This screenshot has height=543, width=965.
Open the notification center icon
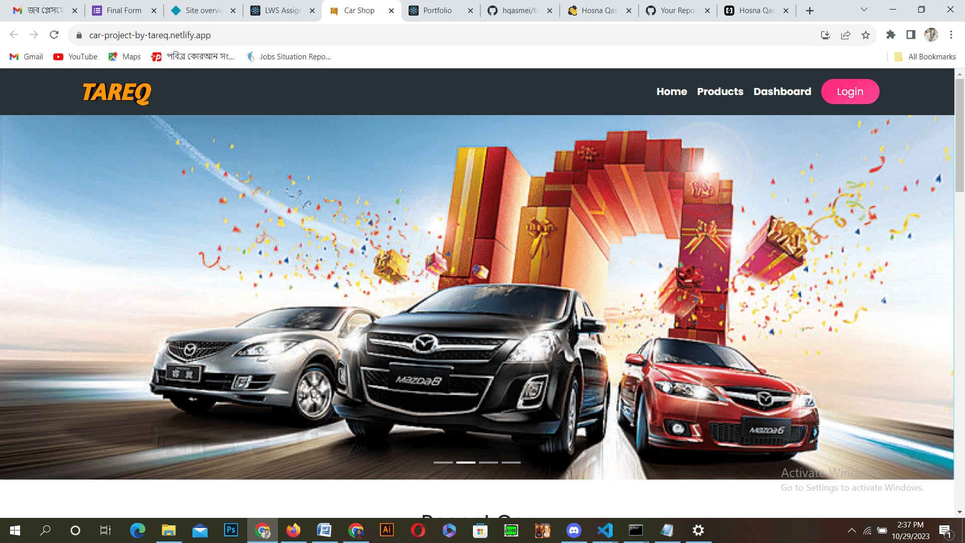(945, 531)
